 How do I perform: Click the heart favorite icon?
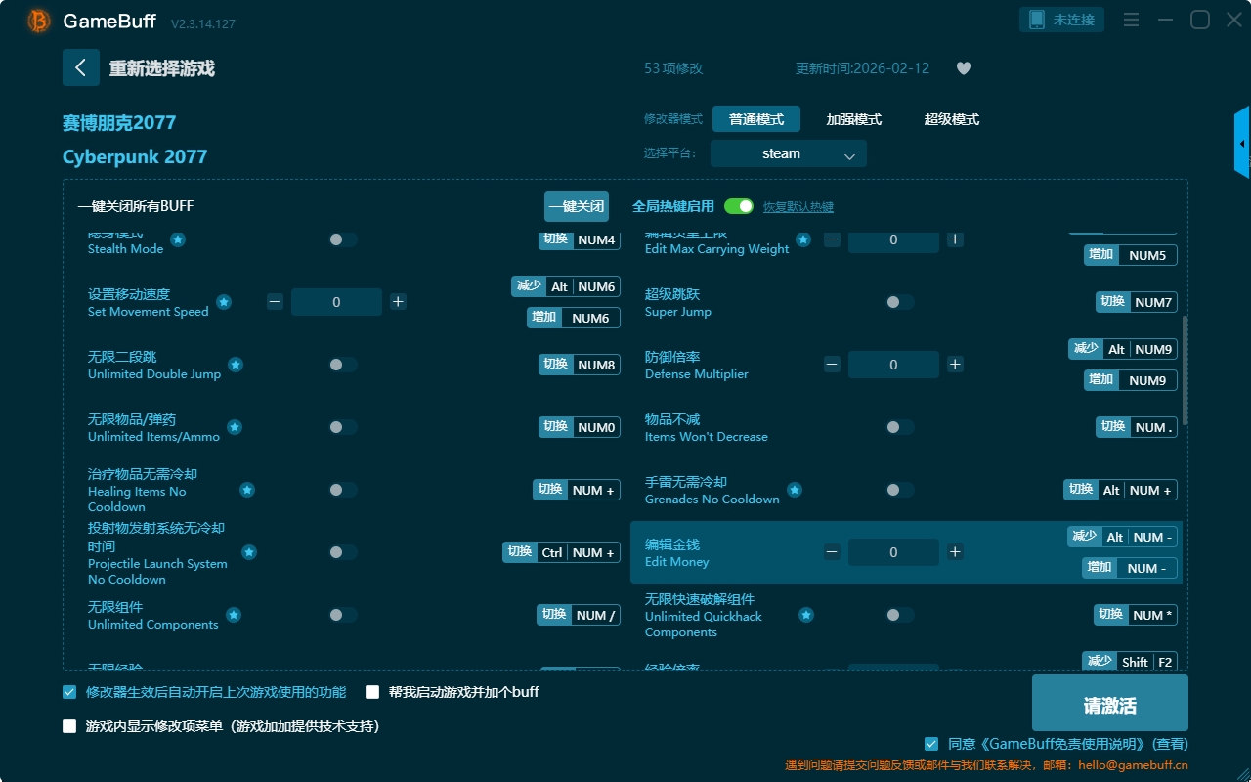point(963,68)
